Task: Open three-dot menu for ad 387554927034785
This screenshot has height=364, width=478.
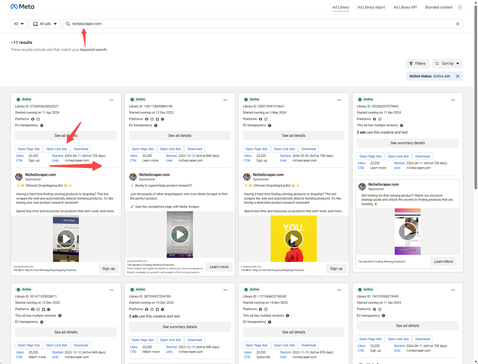Action: (225, 290)
